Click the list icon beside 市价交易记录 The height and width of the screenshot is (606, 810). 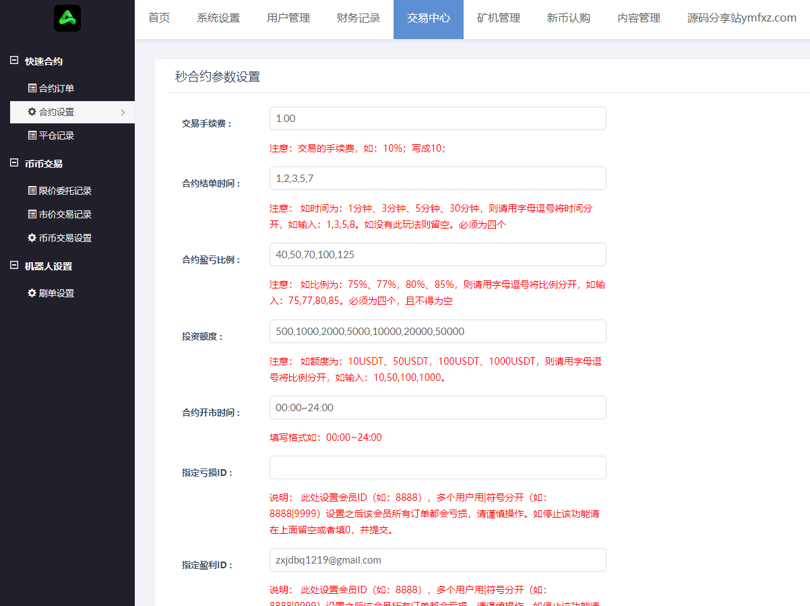[32, 214]
